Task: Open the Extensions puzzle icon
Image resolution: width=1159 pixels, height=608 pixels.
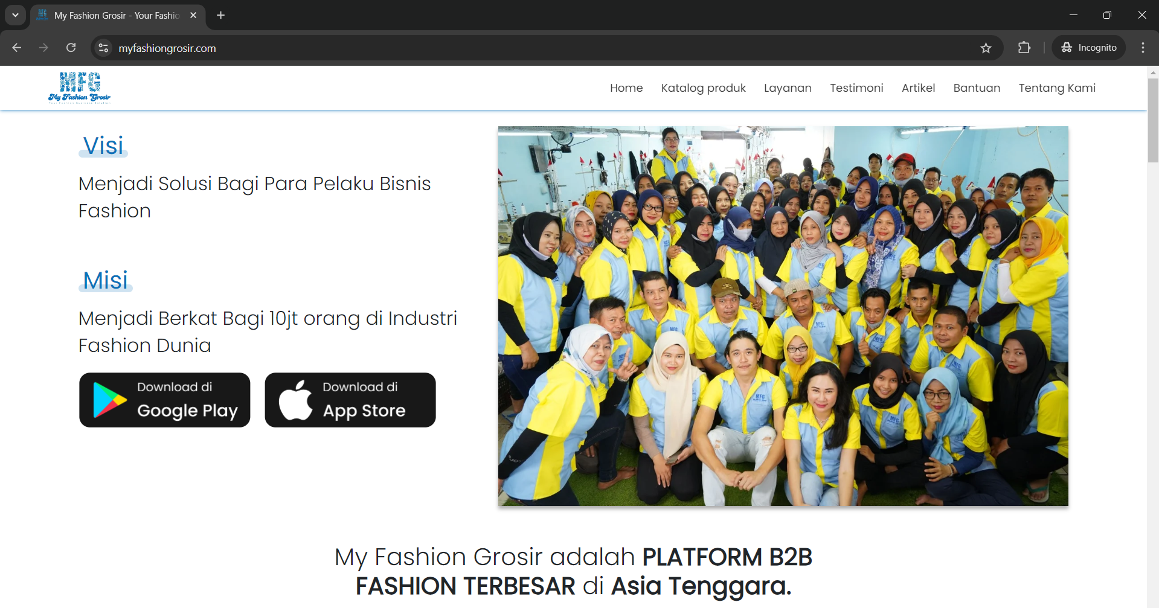Action: tap(1024, 48)
